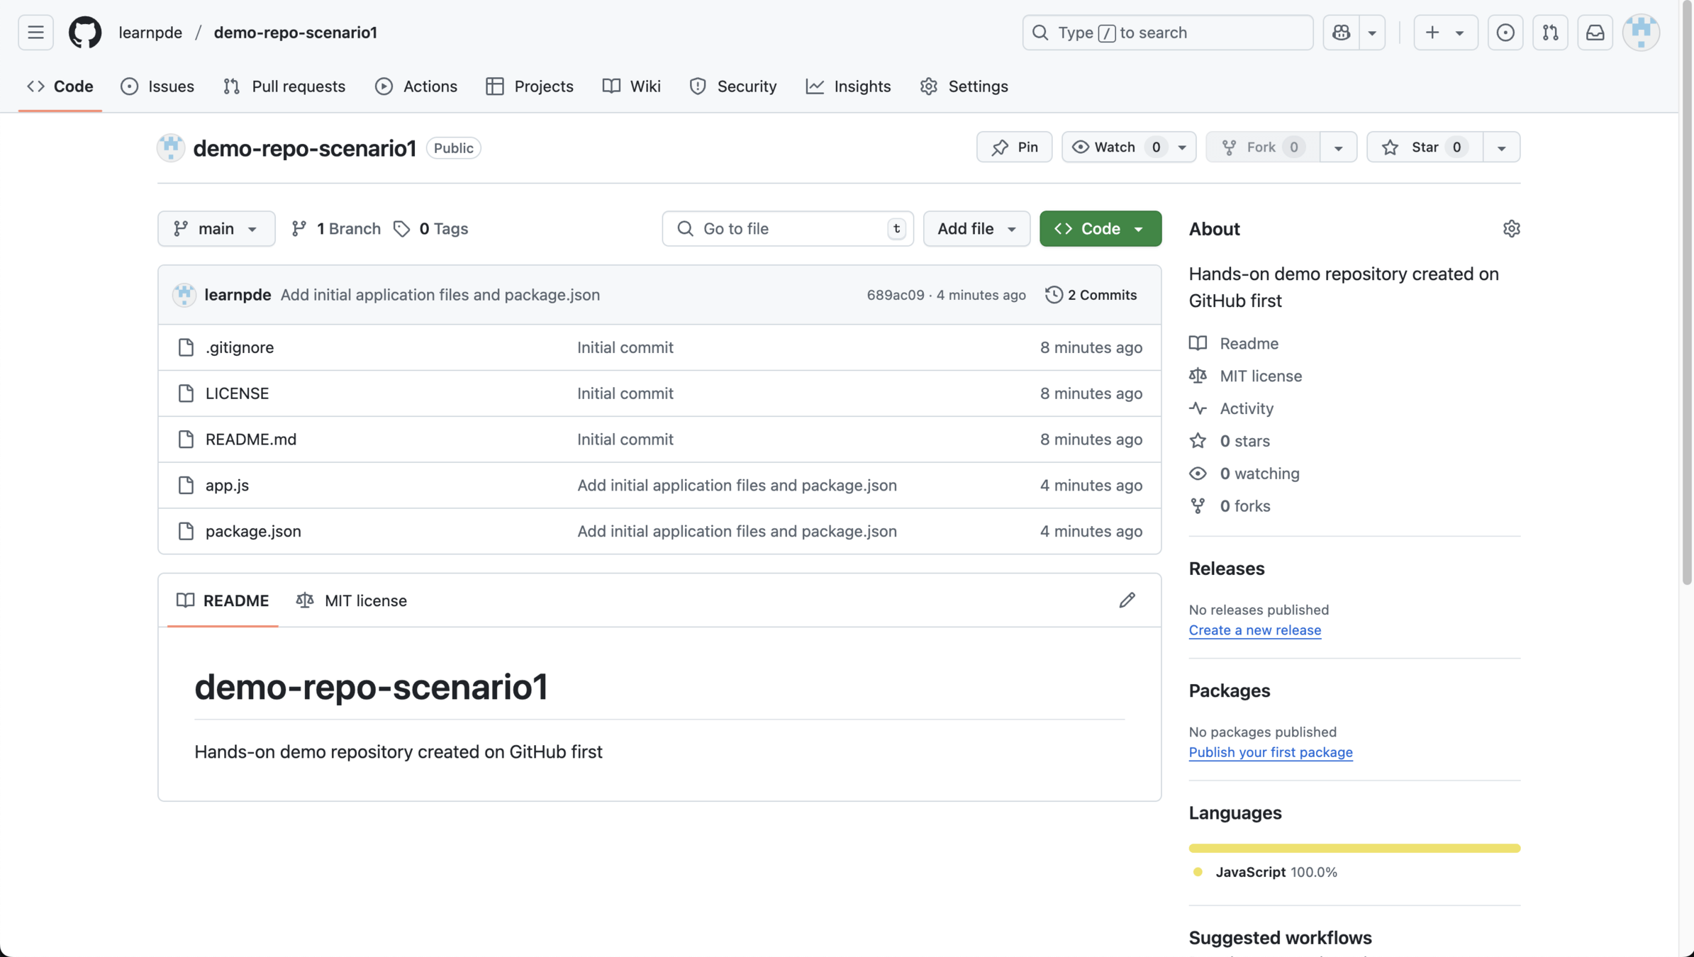The height and width of the screenshot is (957, 1694).
Task: Click the pull requests icon in header
Action: point(1550,33)
